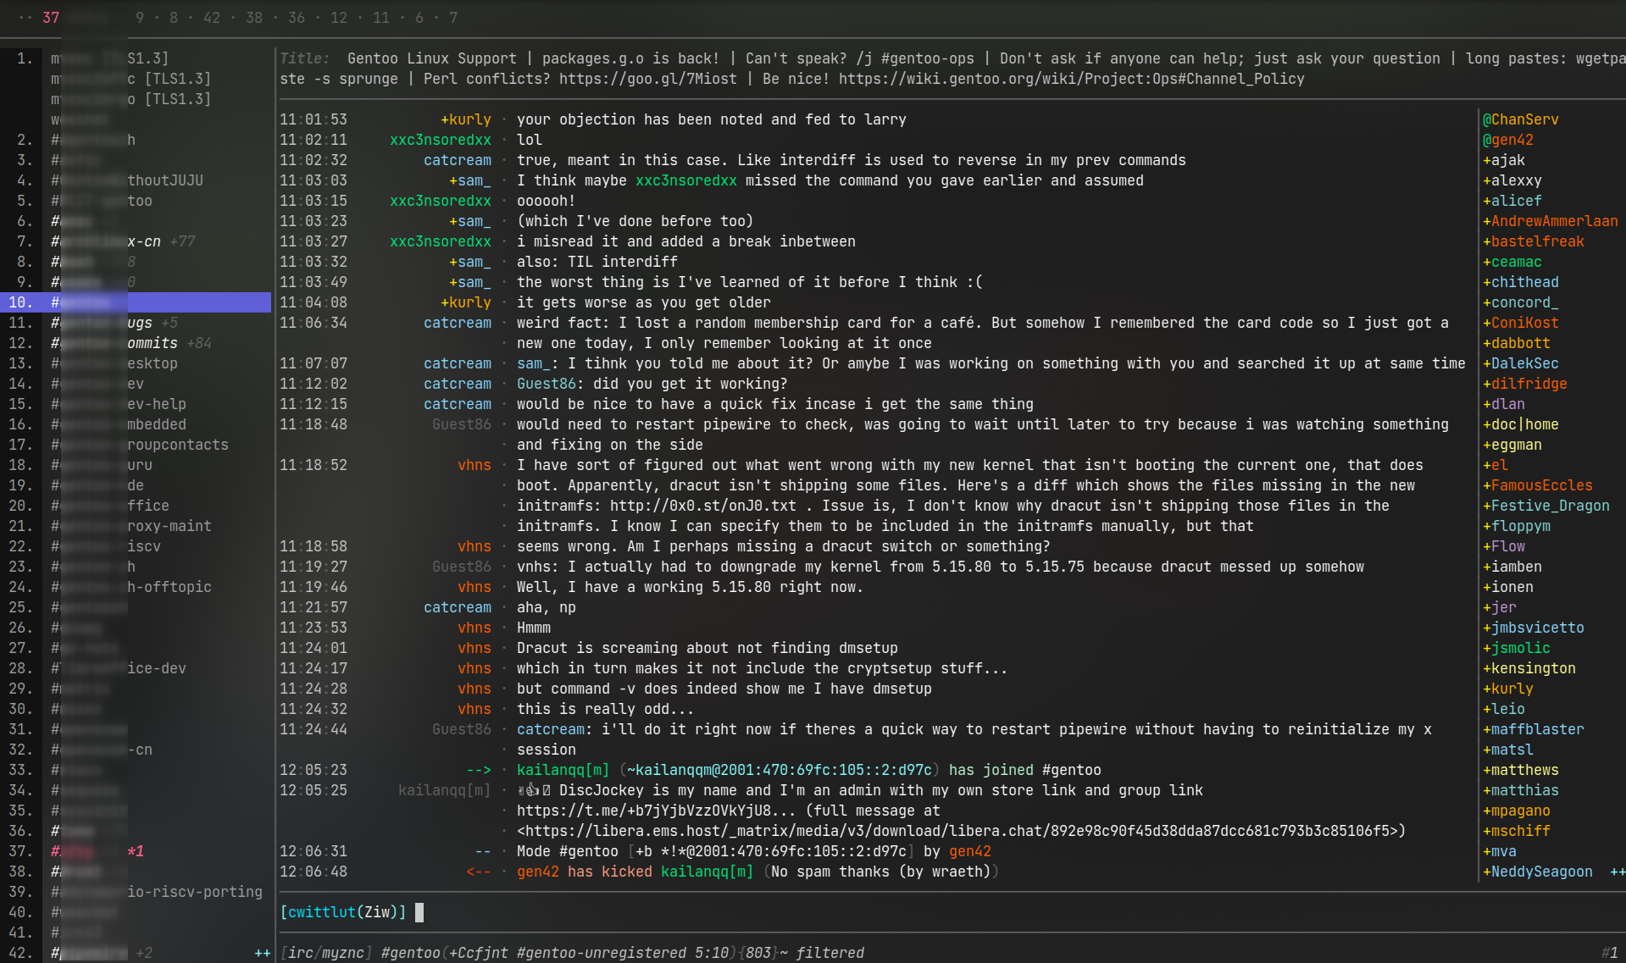The height and width of the screenshot is (963, 1626).
Task: Select +AndrewAmmerlaan in the nicklist
Action: coord(1551,221)
